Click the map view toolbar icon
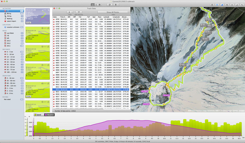The image size is (245, 143). click(217, 5)
